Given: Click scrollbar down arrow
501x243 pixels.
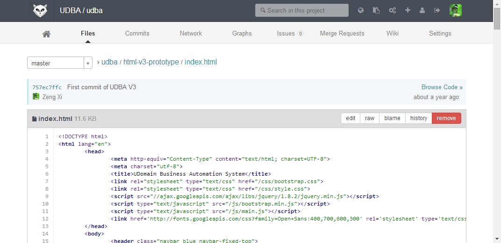Looking at the screenshot, I should tap(497, 239).
